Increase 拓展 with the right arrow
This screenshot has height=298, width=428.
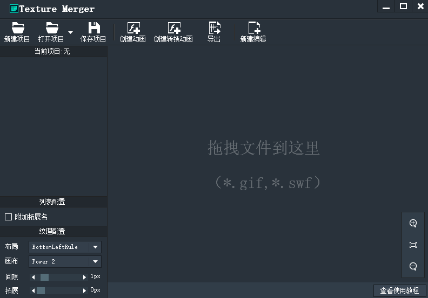pos(84,290)
